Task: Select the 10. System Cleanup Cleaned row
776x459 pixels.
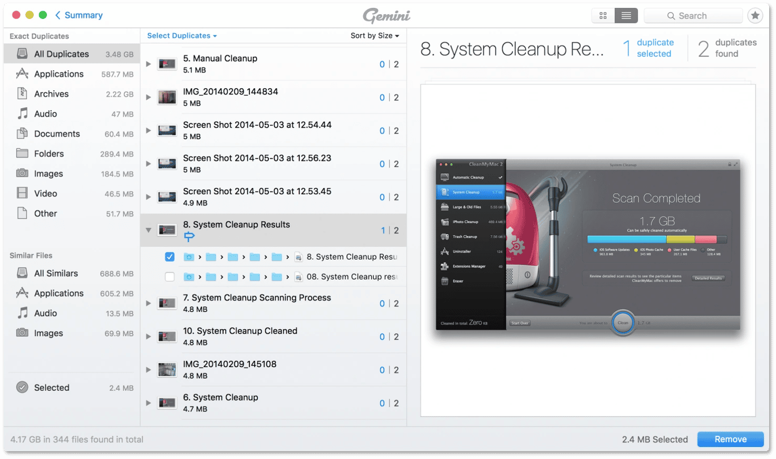Action: point(273,337)
